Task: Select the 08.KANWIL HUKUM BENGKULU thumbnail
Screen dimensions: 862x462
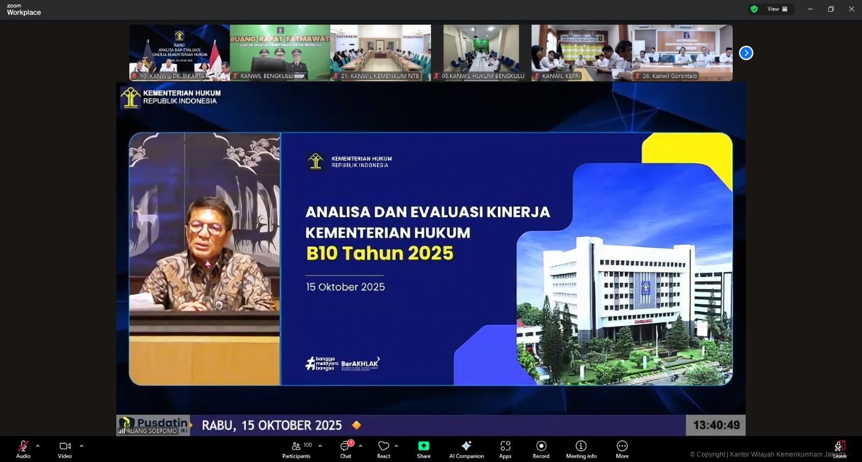Action: pos(481,53)
